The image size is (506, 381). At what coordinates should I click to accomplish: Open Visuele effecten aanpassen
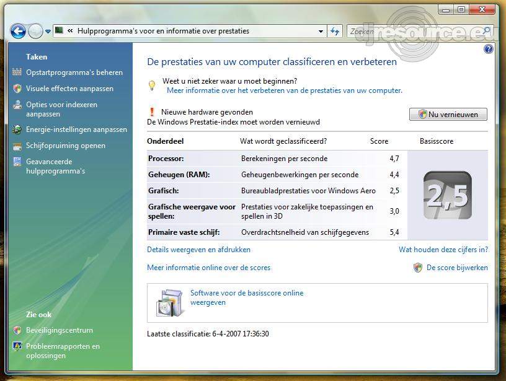(x=69, y=89)
